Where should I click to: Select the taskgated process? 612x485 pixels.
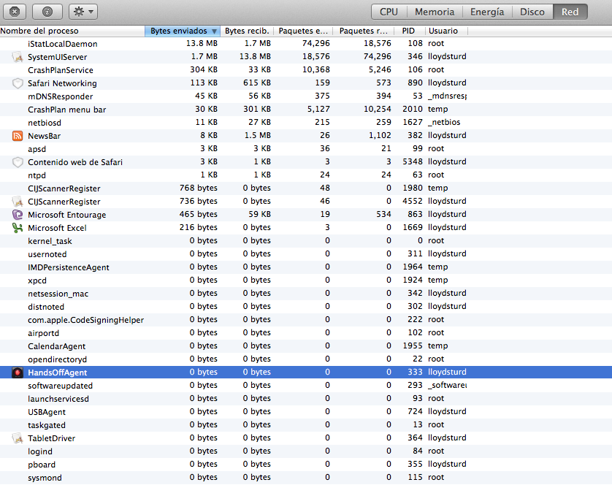(306, 425)
